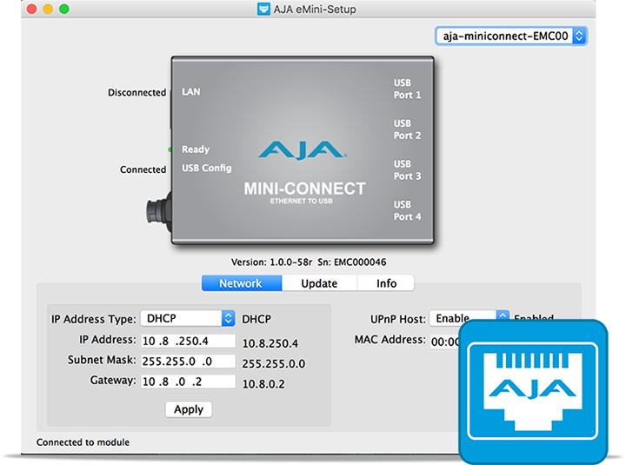Viewport: 626px width, 465px height.
Task: Click the yellow minimize window button
Action: (48, 9)
